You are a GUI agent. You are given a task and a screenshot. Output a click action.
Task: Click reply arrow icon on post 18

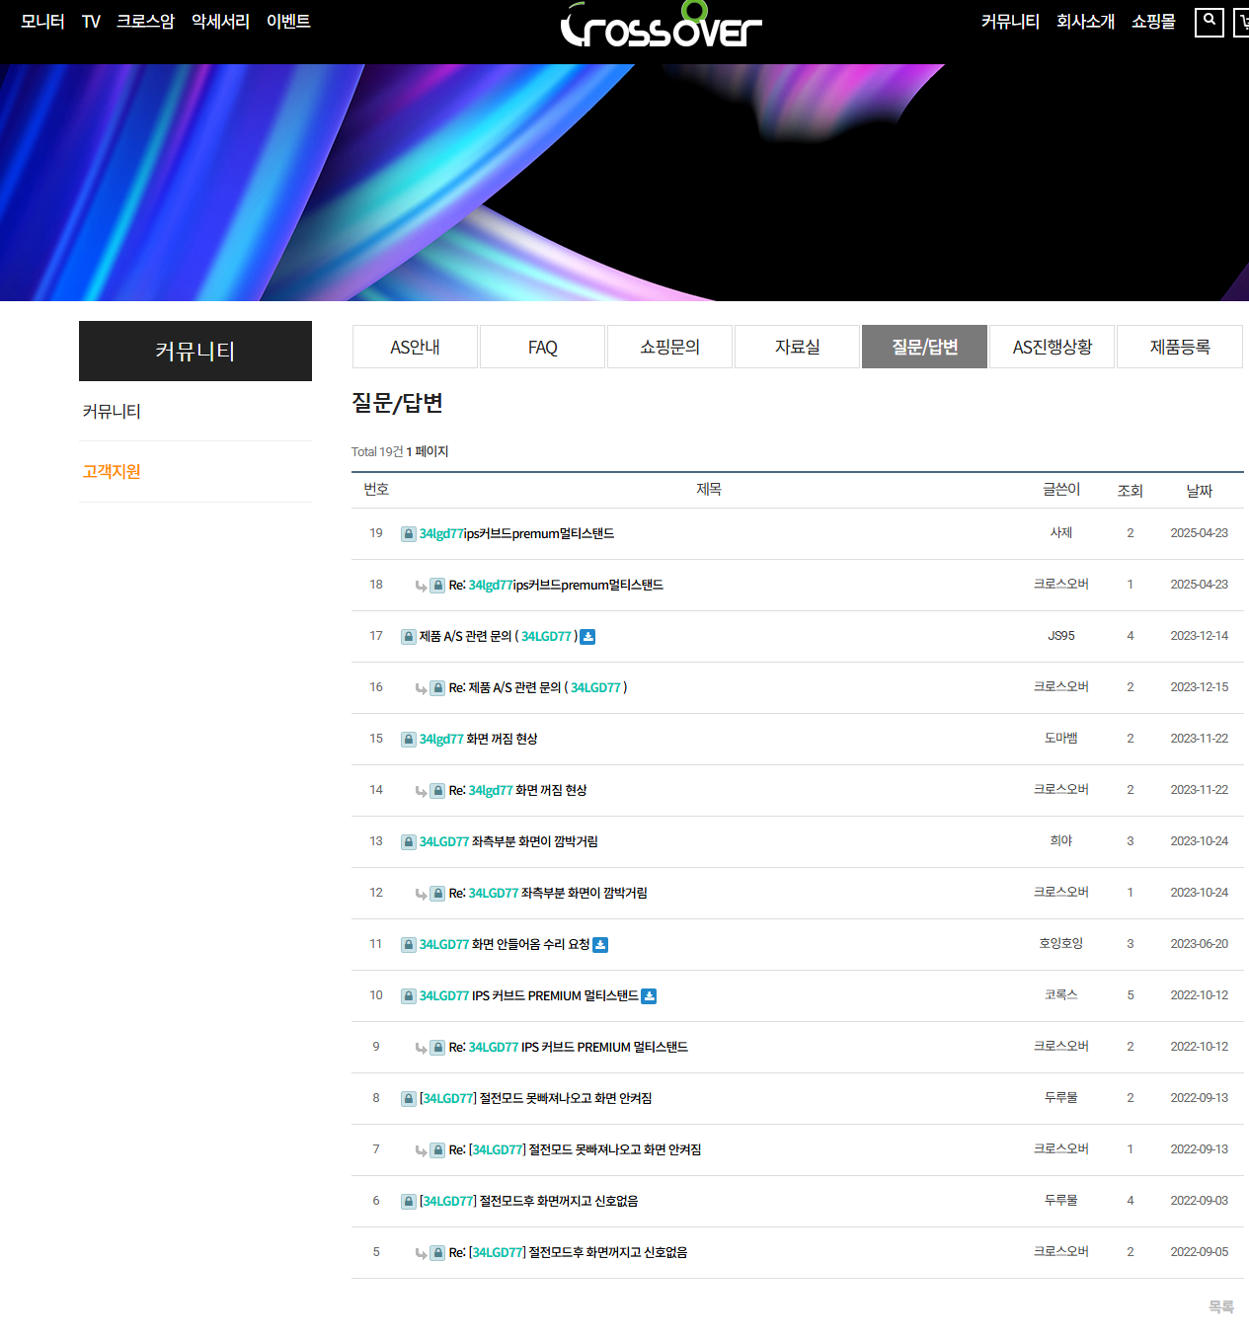point(421,586)
